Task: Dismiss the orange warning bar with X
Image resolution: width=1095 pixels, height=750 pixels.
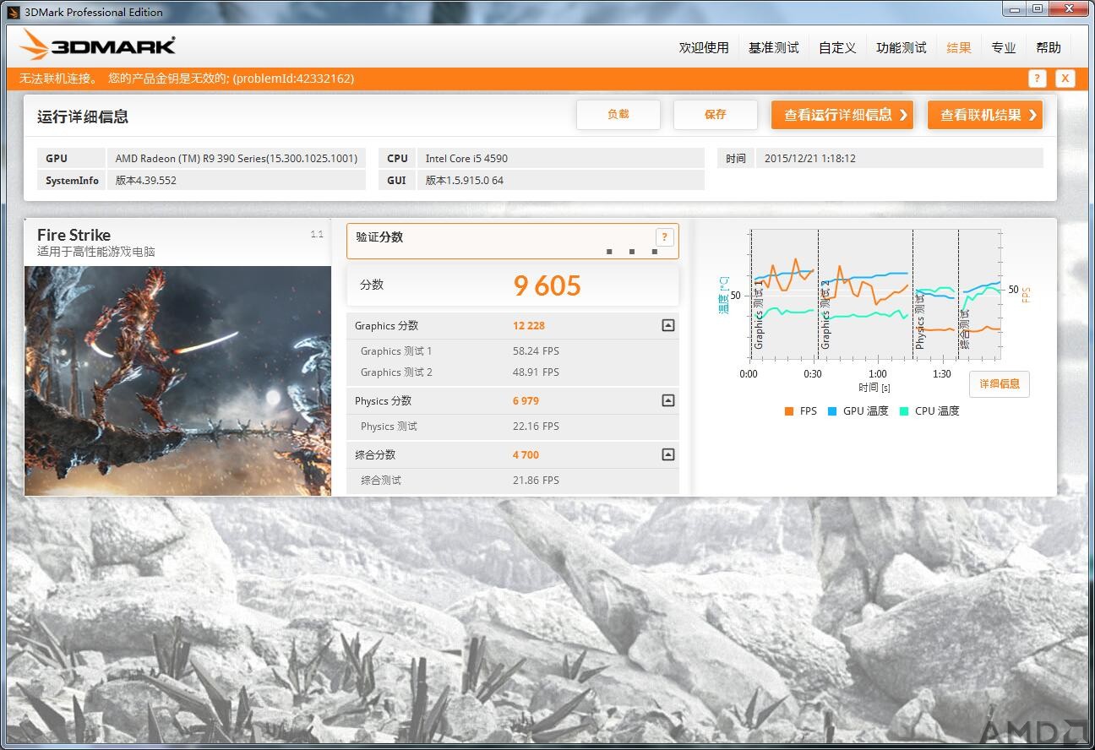Action: click(1065, 79)
